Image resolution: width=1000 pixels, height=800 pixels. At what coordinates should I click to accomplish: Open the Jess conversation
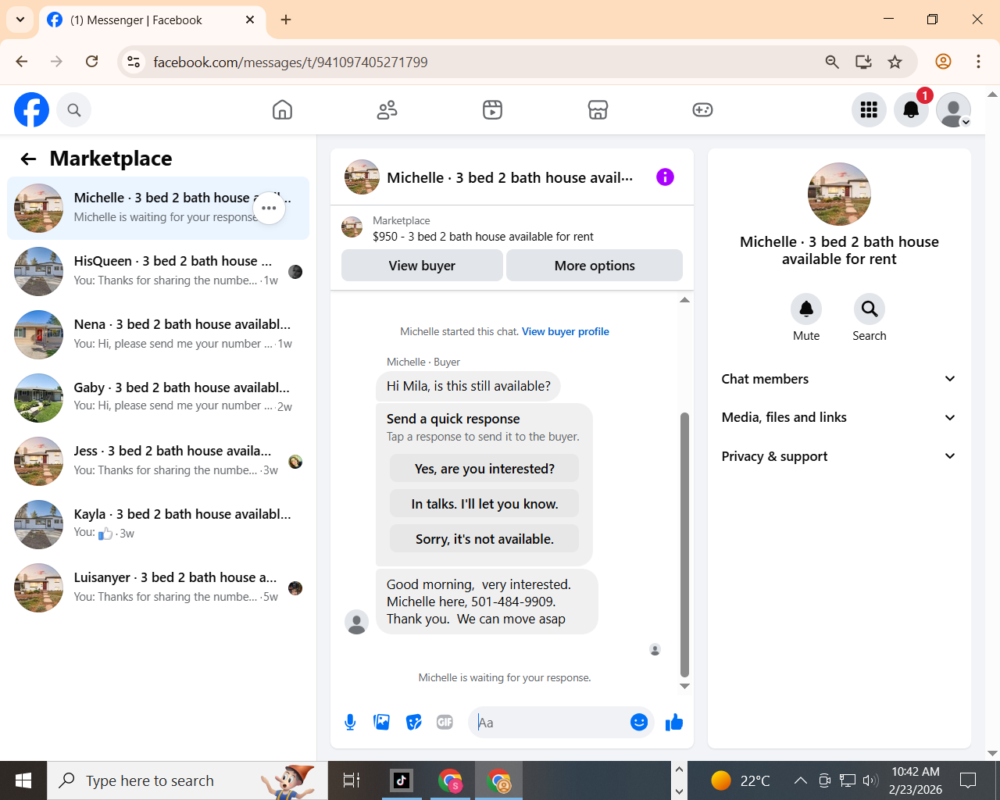pos(158,461)
